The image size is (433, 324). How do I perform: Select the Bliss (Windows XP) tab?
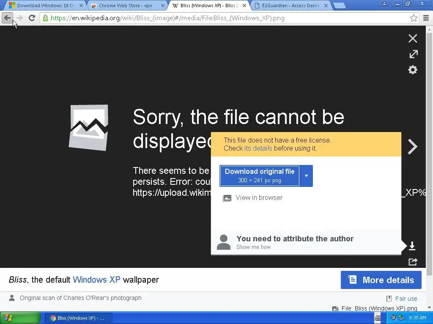click(x=208, y=5)
